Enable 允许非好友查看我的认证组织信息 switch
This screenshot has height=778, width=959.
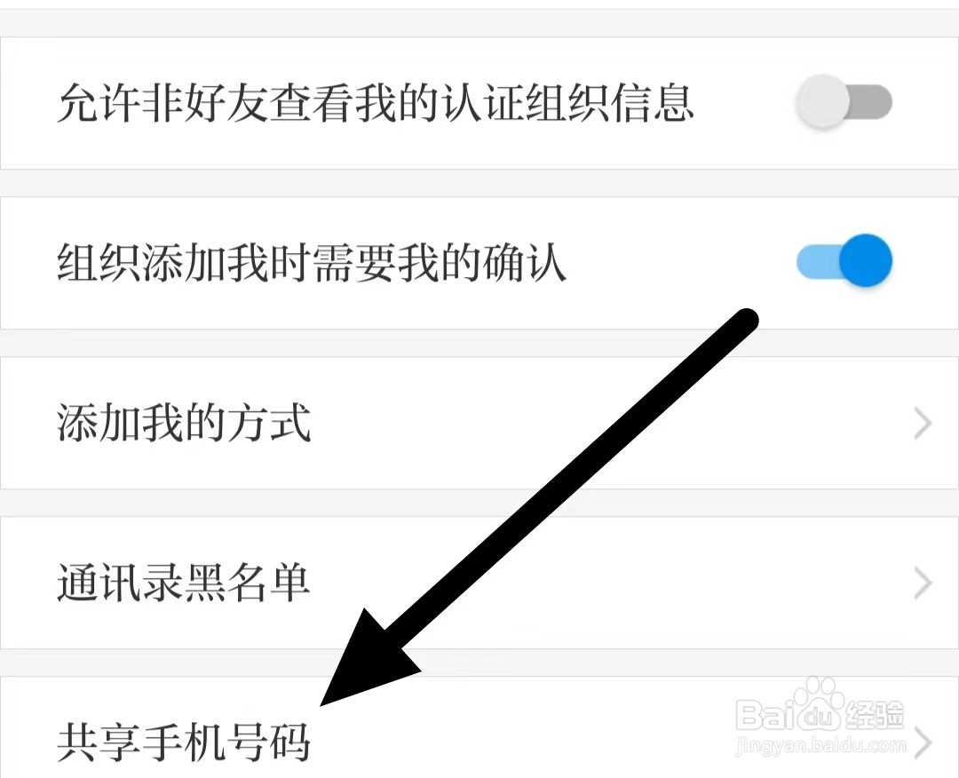pos(844,102)
